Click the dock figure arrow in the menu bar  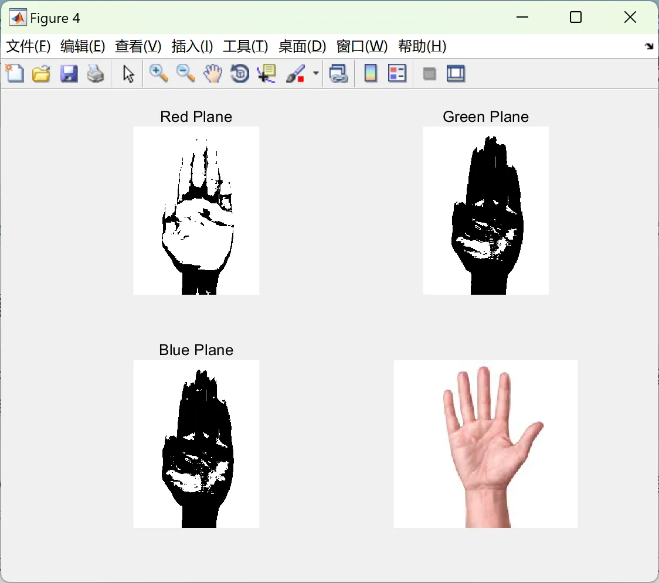[x=649, y=46]
